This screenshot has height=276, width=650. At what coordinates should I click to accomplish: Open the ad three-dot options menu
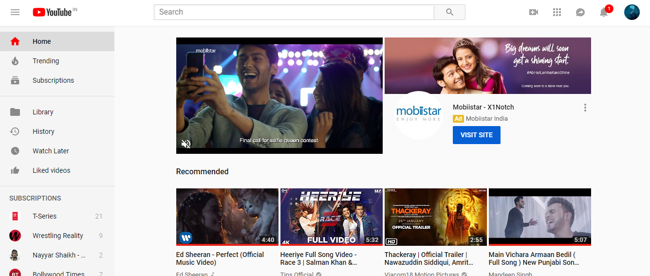point(585,108)
